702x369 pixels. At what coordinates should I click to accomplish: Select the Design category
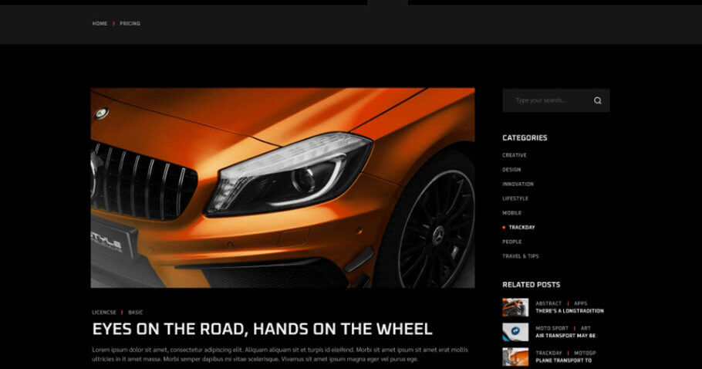point(511,170)
